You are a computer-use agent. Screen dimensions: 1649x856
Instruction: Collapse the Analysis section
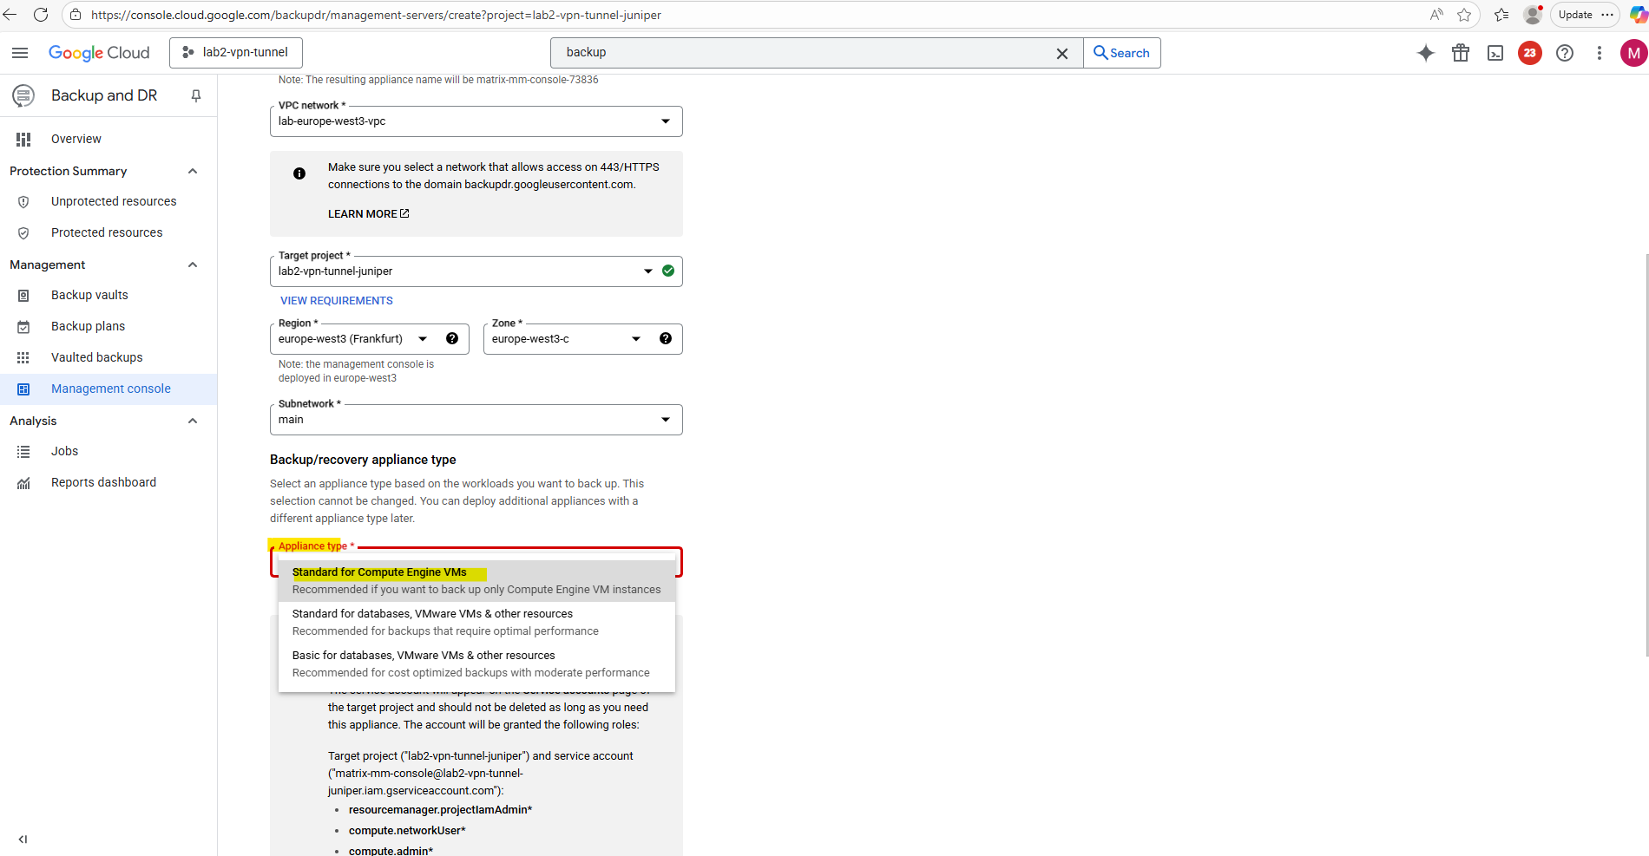pyautogui.click(x=193, y=421)
